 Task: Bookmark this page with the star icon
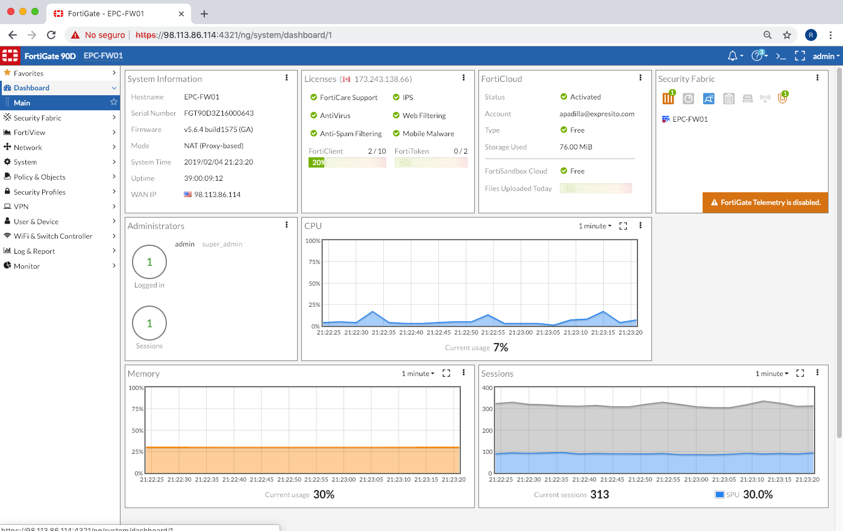786,35
